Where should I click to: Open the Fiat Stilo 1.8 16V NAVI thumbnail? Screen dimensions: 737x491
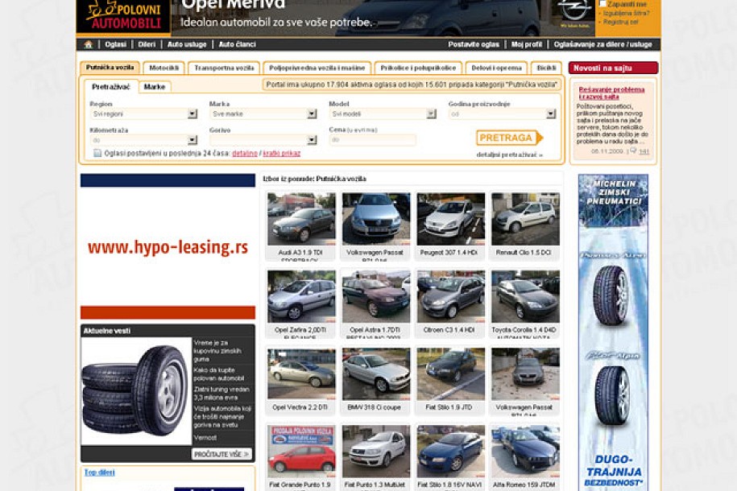(x=450, y=452)
